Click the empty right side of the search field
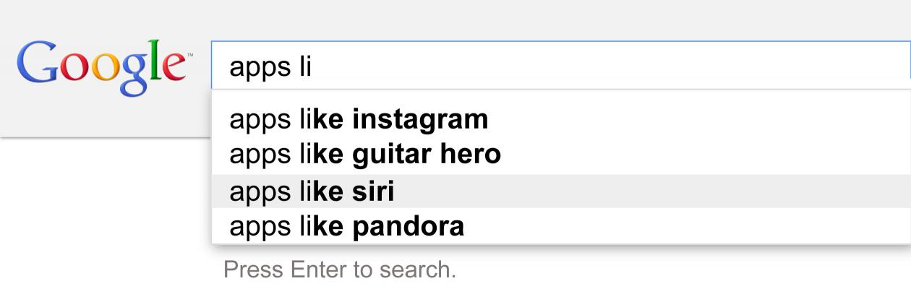This screenshot has height=302, width=911. [x=723, y=67]
